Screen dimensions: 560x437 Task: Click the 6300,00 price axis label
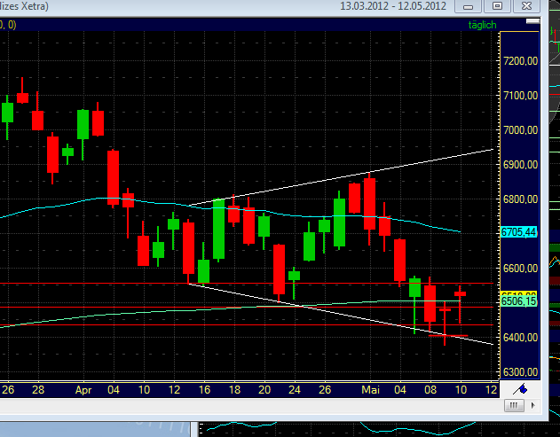[520, 372]
